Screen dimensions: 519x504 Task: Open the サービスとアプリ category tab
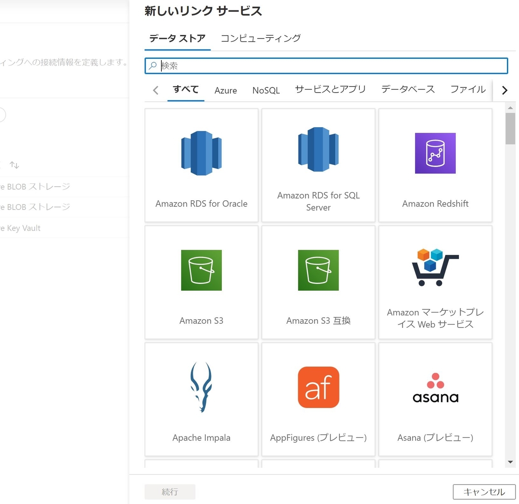click(330, 89)
